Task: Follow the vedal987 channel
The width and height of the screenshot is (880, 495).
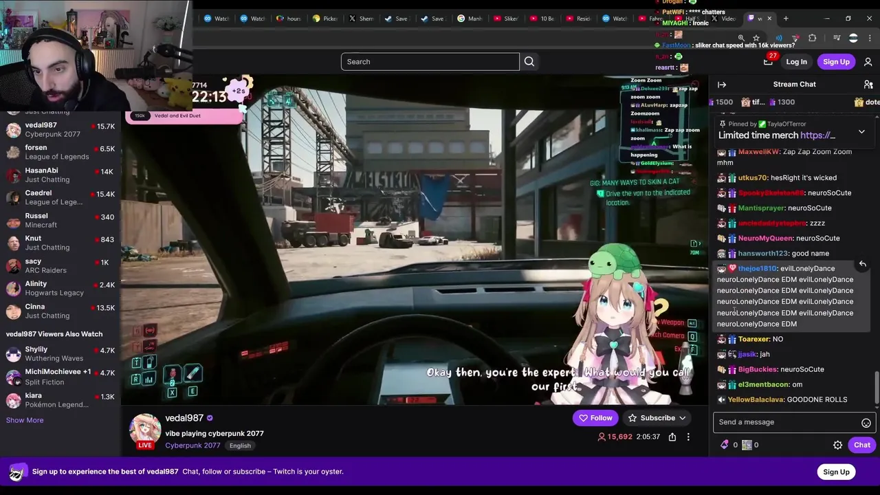Action: click(x=595, y=418)
